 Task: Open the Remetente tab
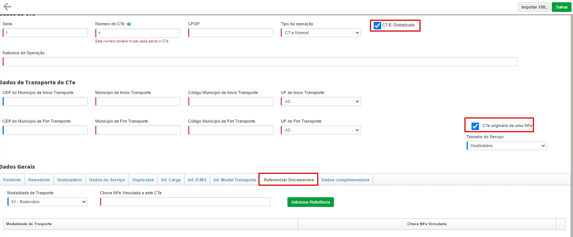pyautogui.click(x=39, y=180)
